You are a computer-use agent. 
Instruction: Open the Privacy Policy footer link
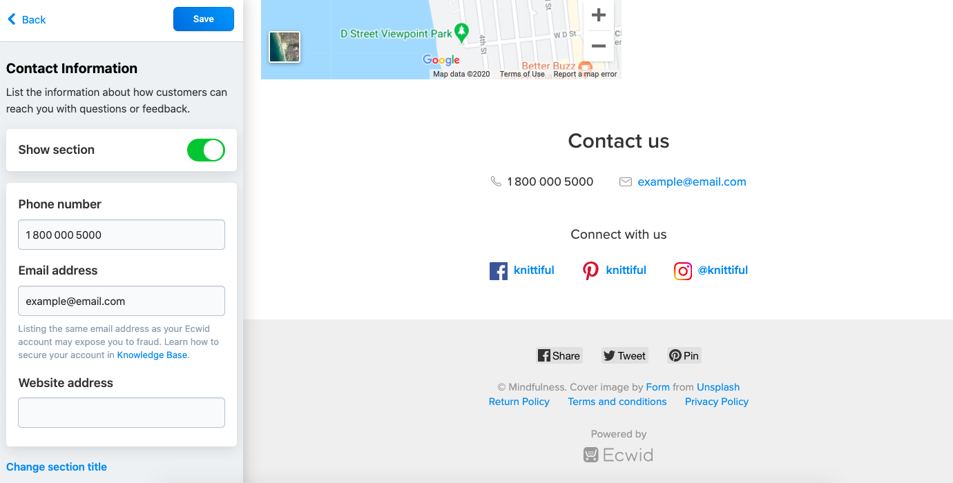click(x=717, y=402)
